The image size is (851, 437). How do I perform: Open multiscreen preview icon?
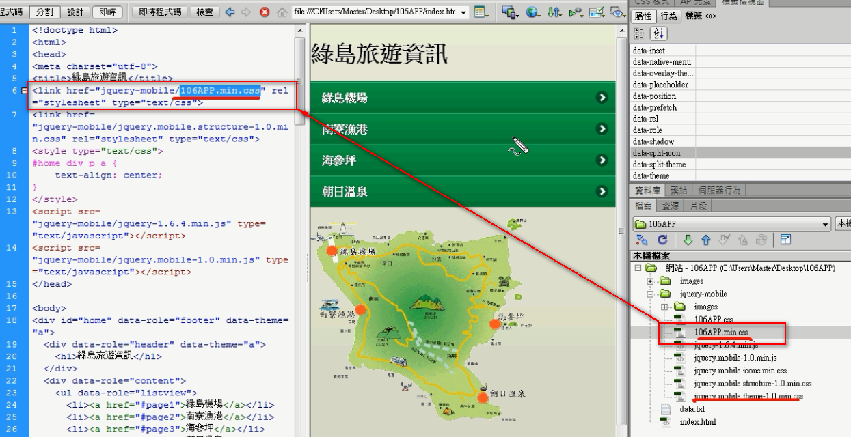coord(510,12)
